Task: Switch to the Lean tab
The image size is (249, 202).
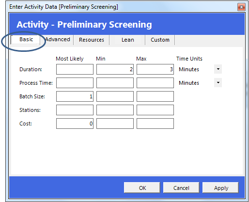Action: pos(127,40)
